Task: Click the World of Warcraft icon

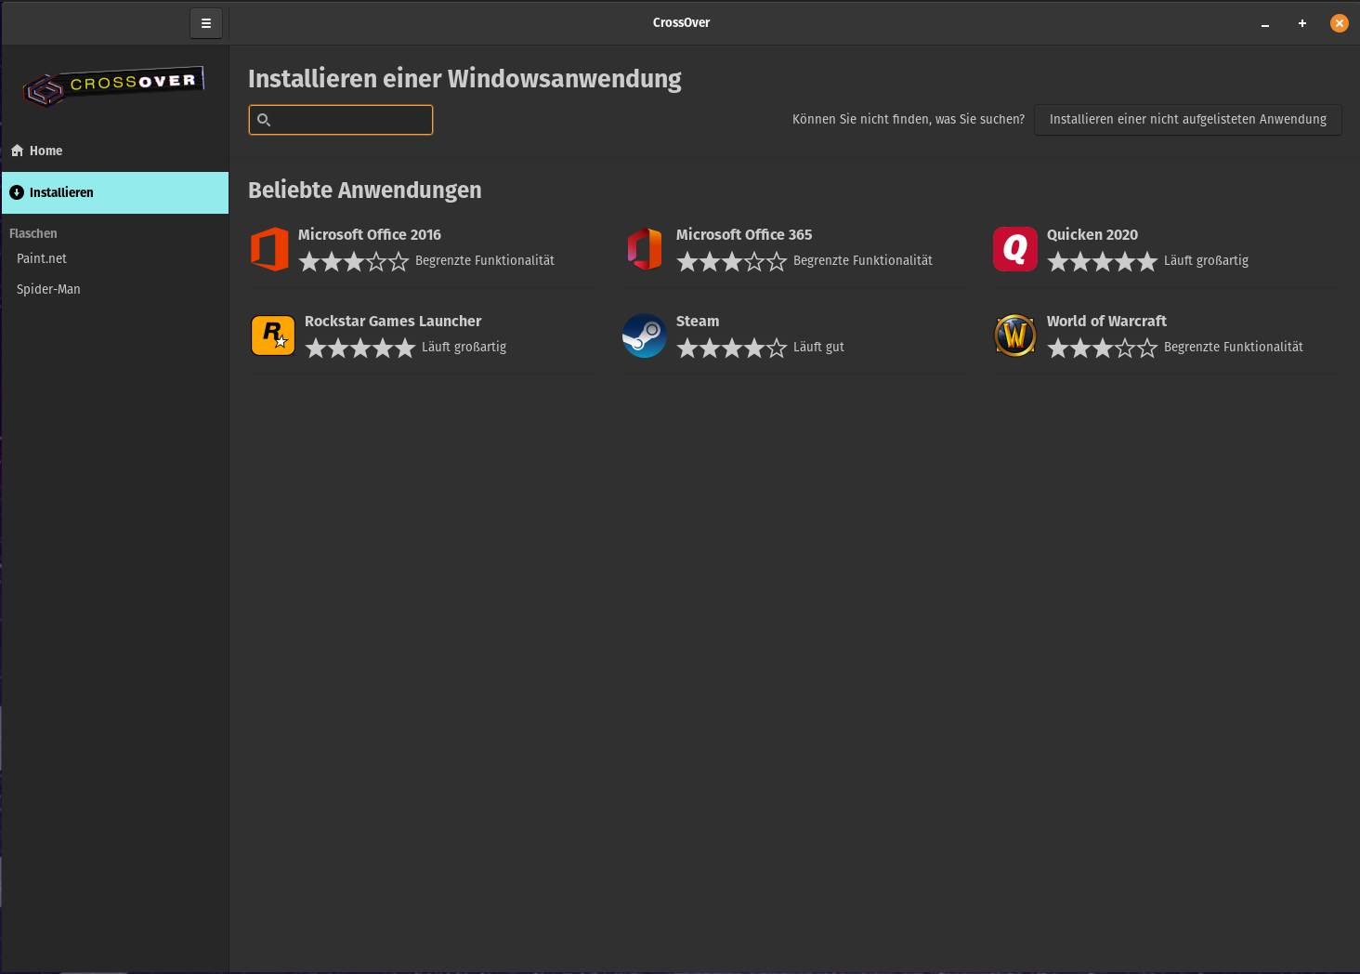Action: click(1015, 336)
